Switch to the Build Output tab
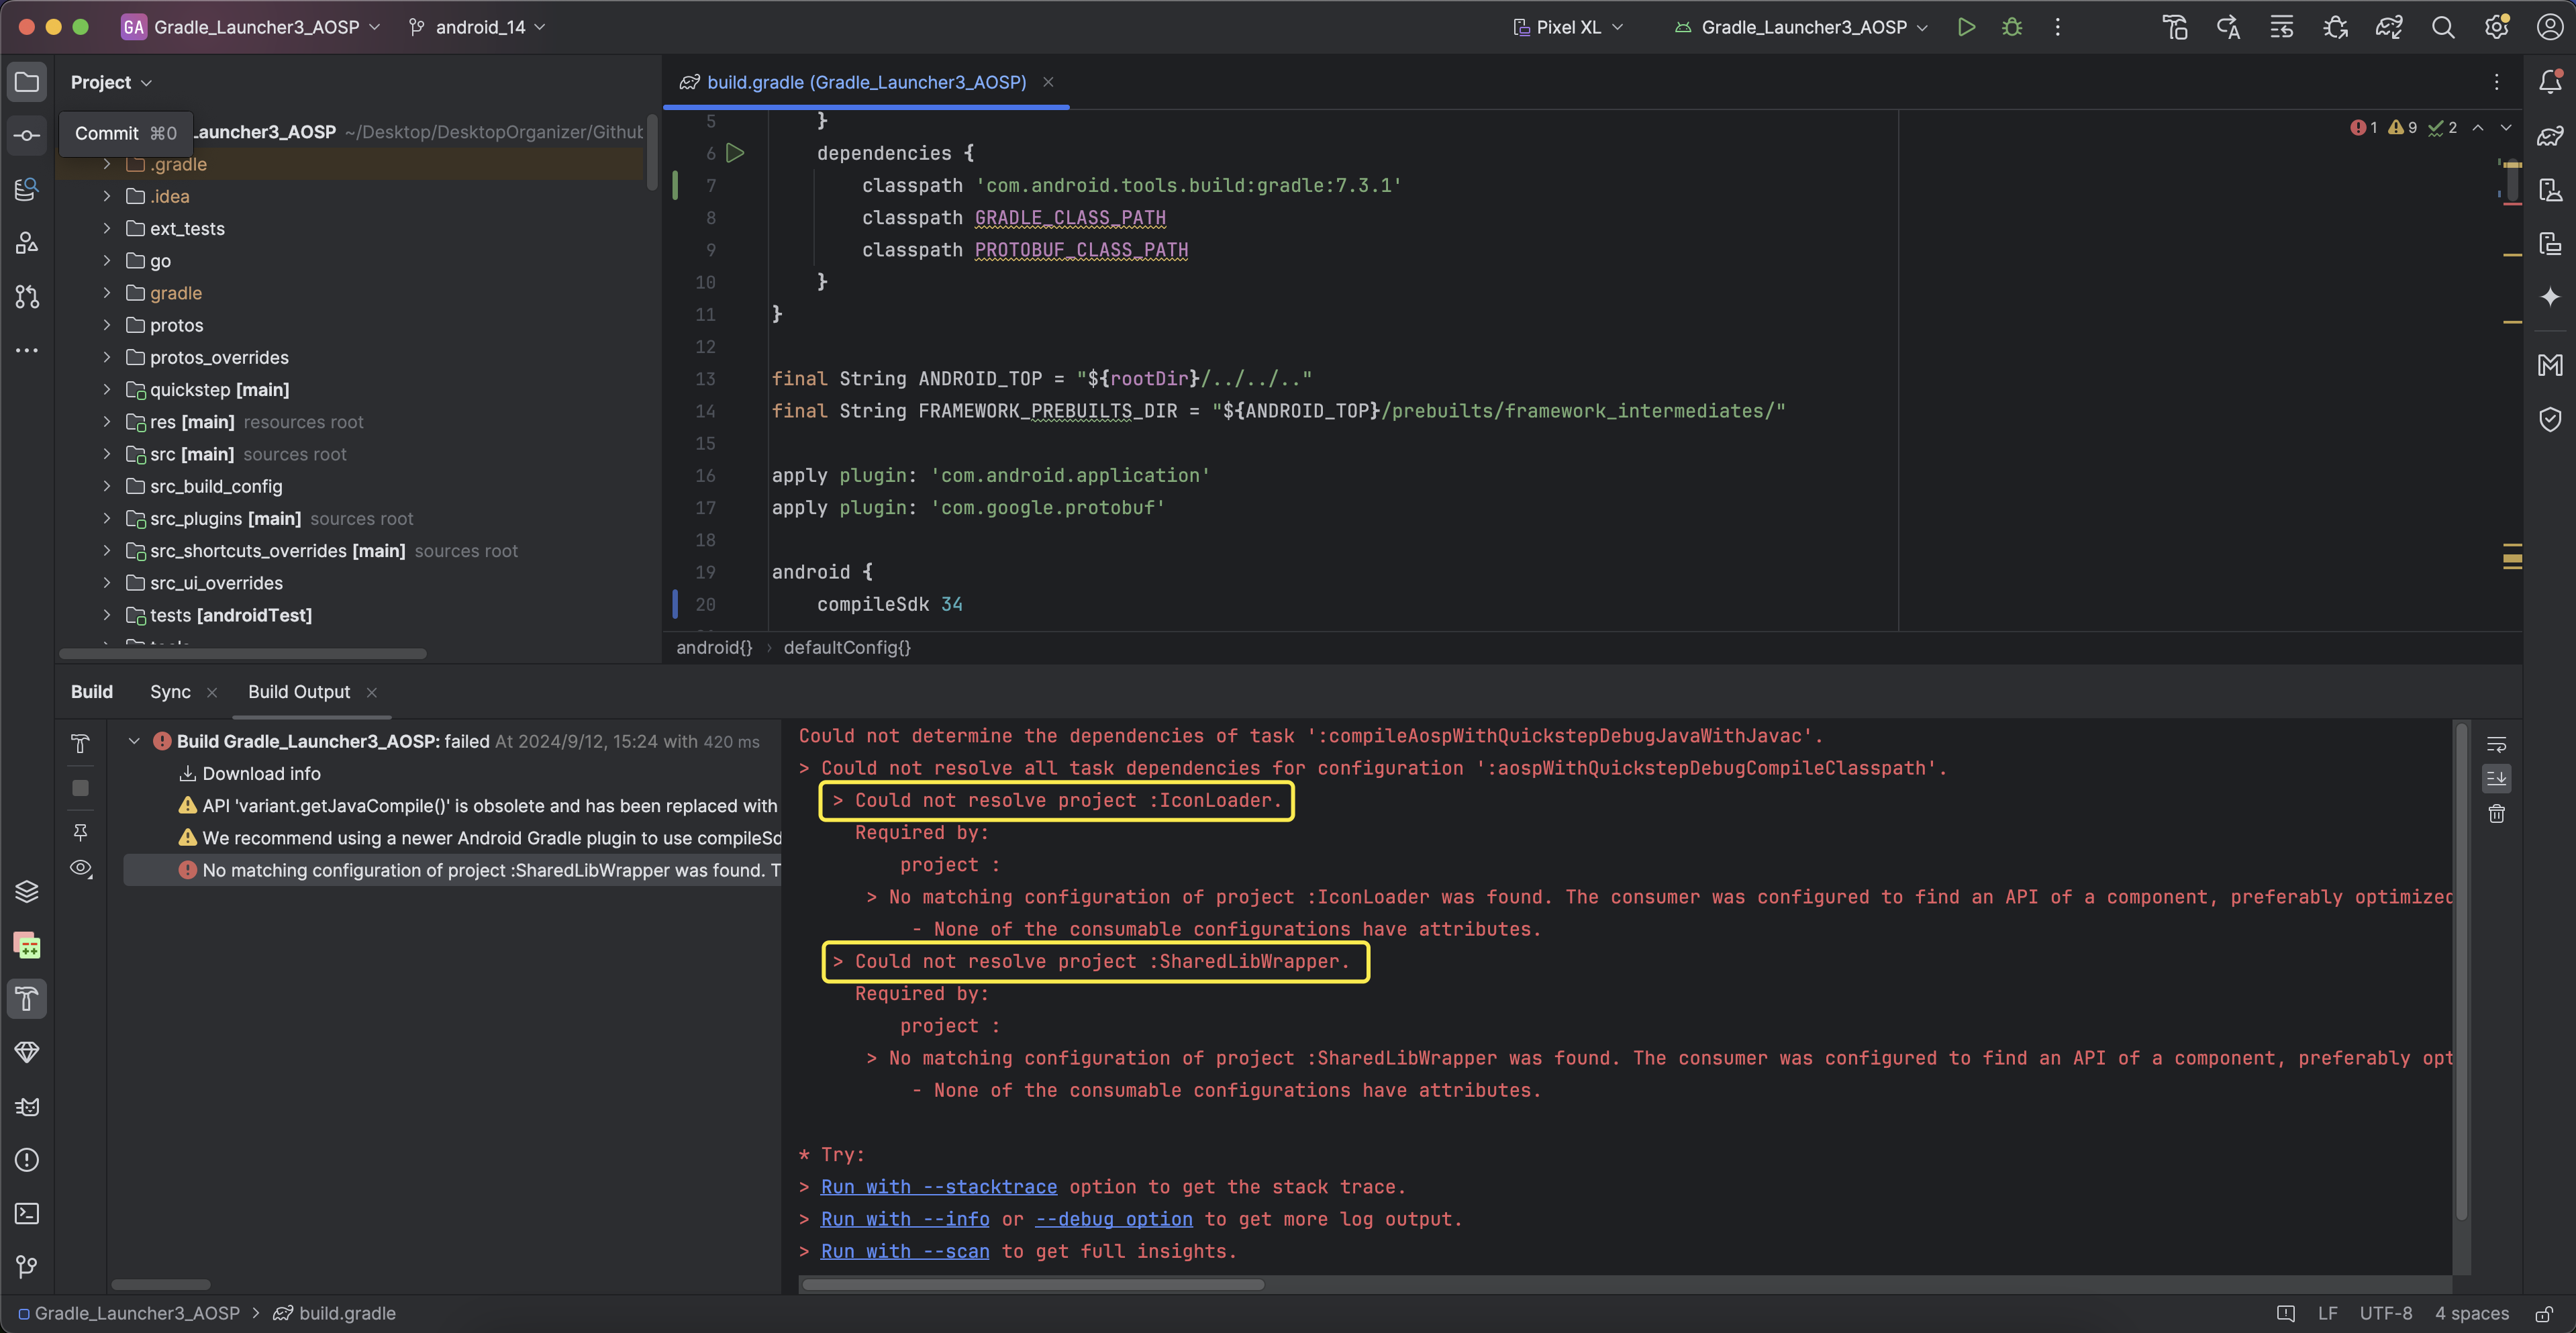Screen dimensions: 2576x1333 (299, 692)
